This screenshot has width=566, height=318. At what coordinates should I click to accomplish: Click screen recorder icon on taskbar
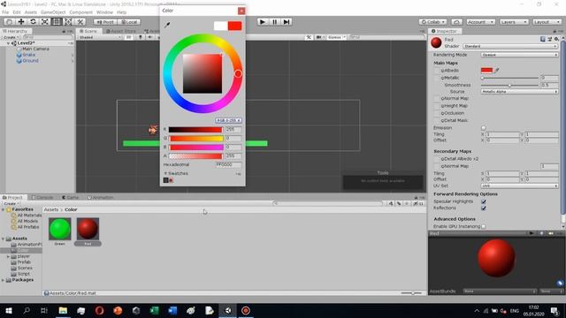pos(246,310)
